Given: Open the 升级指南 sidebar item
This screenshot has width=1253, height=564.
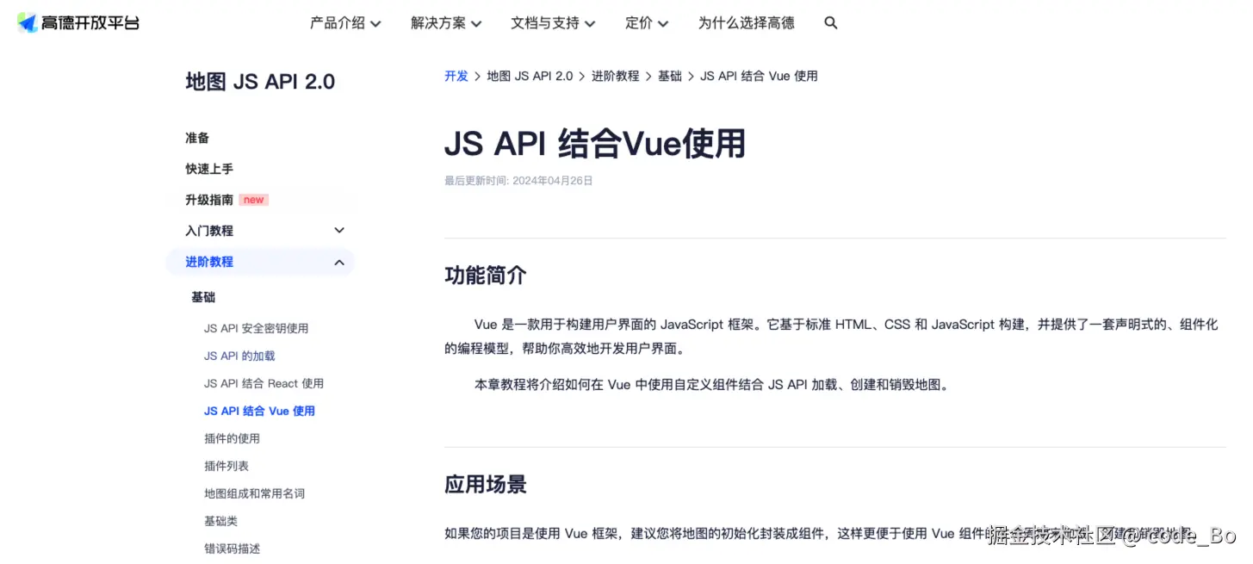Looking at the screenshot, I should (209, 200).
